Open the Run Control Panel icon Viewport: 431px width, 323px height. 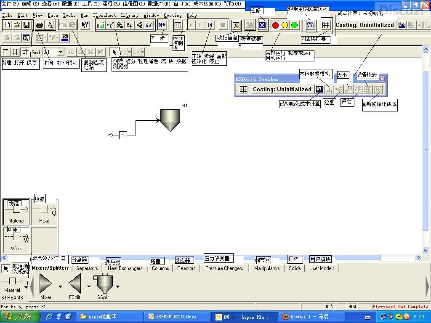[x=178, y=25]
